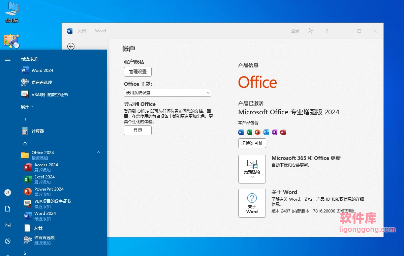Click the Word logo in the title bar
Viewport: 404px width, 256px height.
tap(69, 31)
